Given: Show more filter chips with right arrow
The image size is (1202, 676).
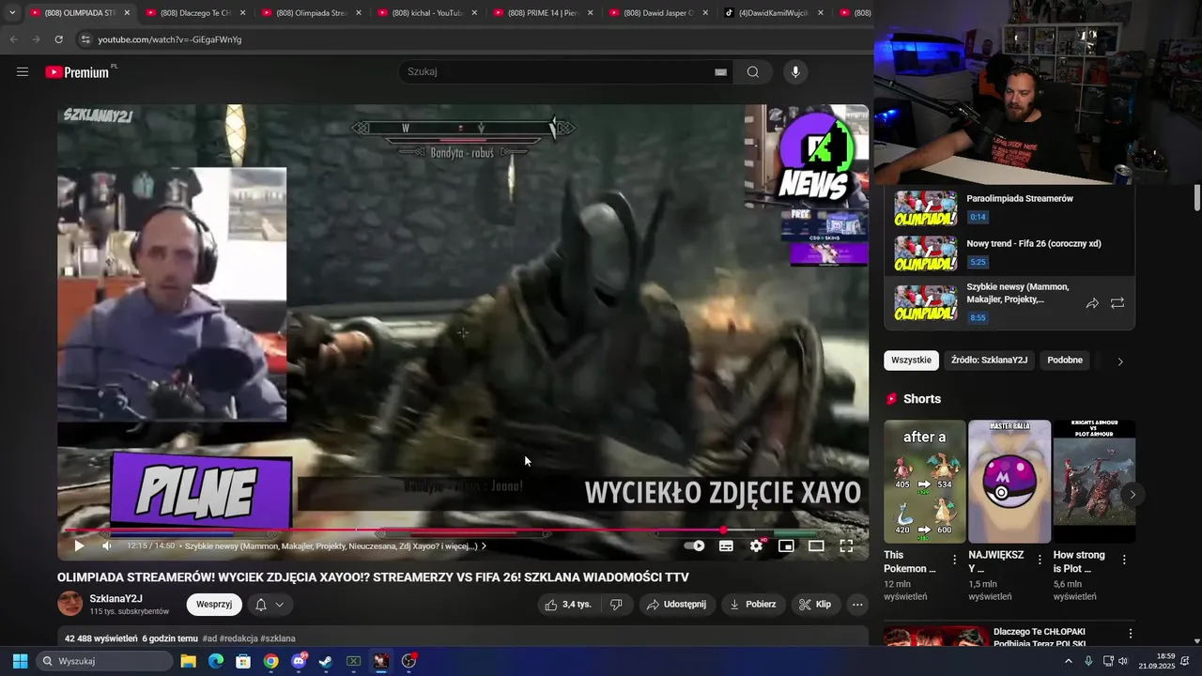Looking at the screenshot, I should (1119, 361).
